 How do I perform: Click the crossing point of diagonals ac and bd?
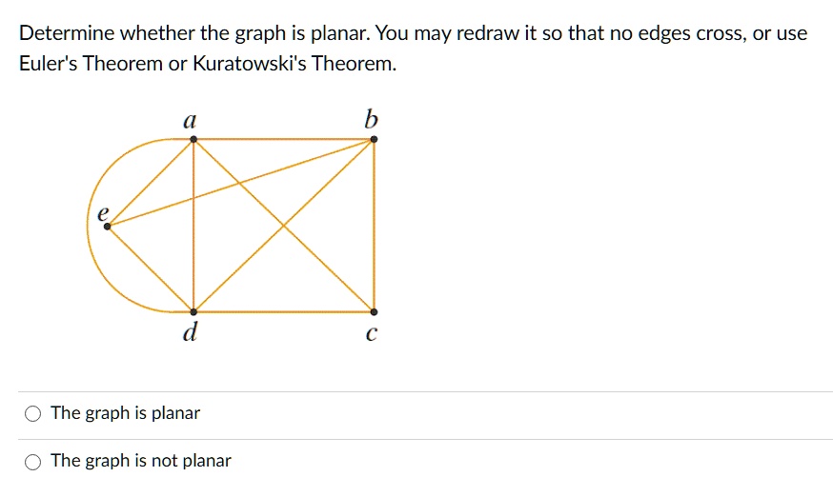[x=284, y=226]
